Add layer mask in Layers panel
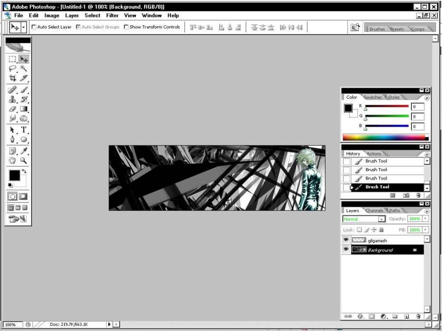The image size is (442, 331). pos(372,317)
